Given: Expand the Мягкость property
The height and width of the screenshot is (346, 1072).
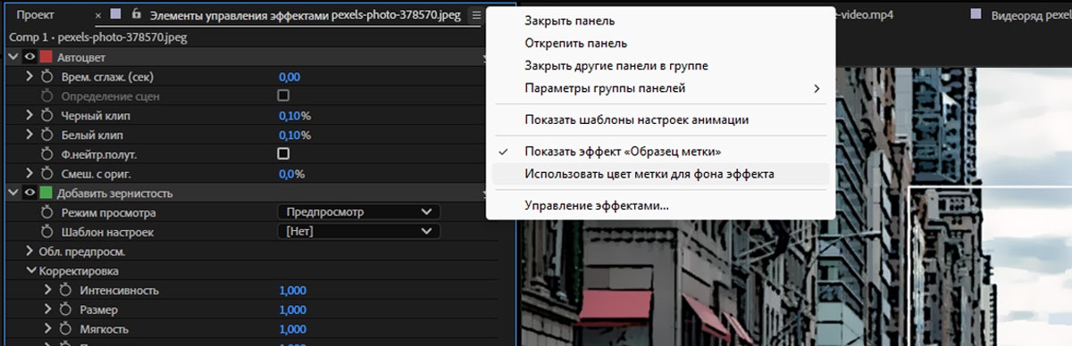Looking at the screenshot, I should pos(47,329).
